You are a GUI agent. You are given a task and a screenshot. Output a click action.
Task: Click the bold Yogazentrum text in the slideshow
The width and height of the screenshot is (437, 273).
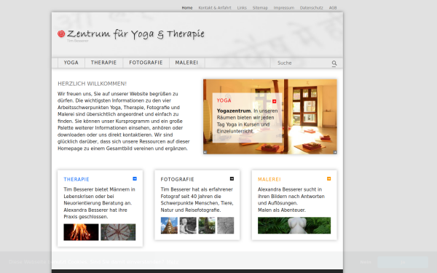pyautogui.click(x=234, y=111)
